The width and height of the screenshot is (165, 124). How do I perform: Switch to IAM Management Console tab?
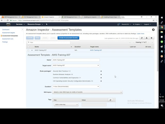(71, 17)
